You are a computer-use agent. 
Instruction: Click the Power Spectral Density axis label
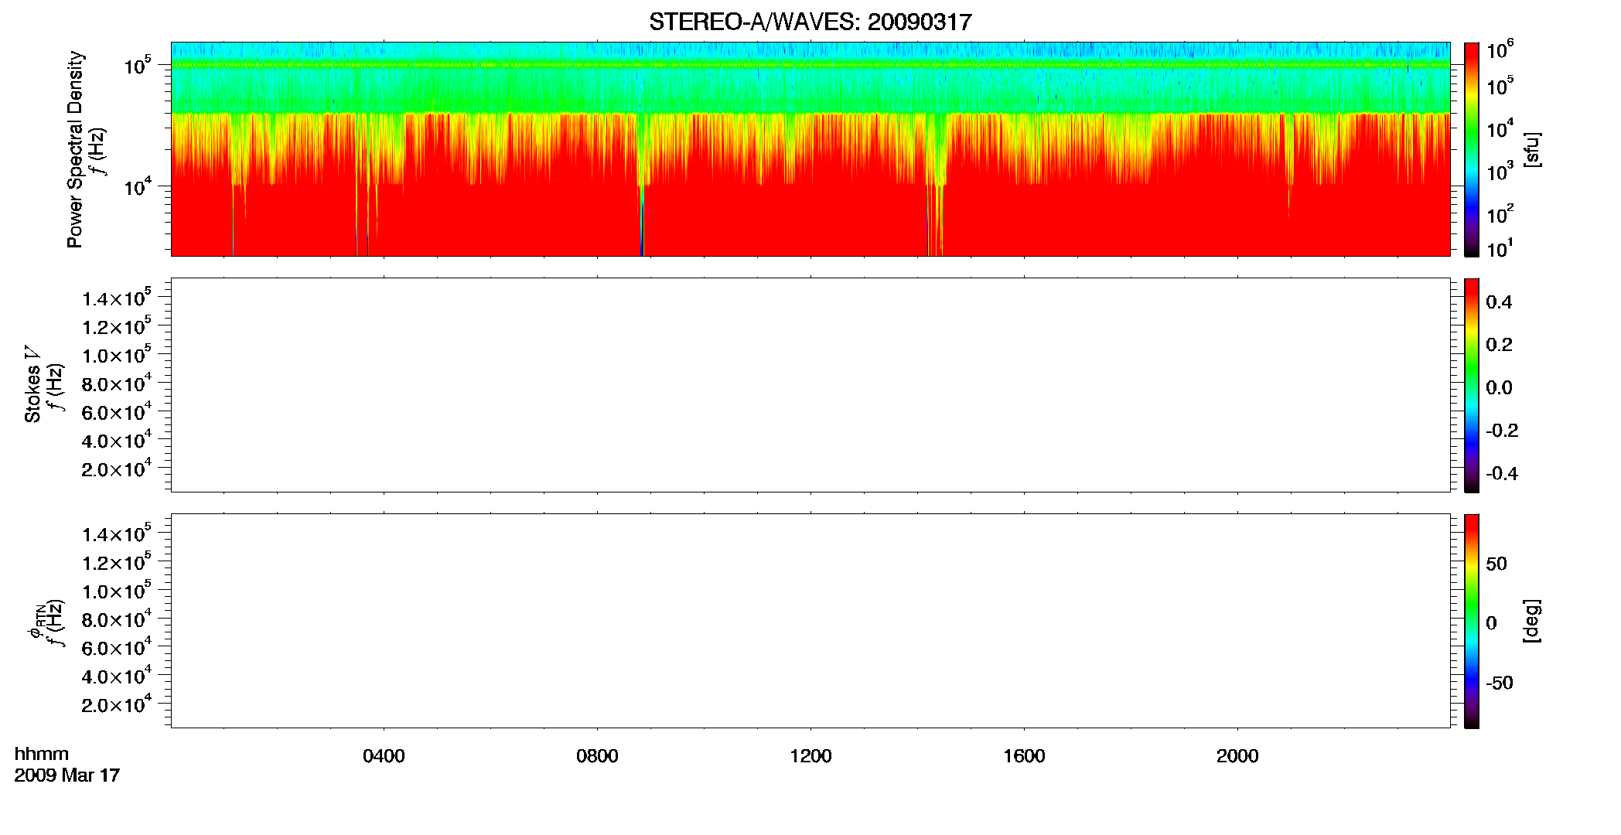(x=75, y=149)
